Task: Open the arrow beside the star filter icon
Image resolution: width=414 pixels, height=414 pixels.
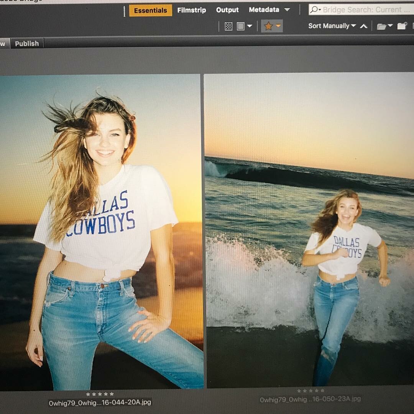Action: (x=278, y=26)
